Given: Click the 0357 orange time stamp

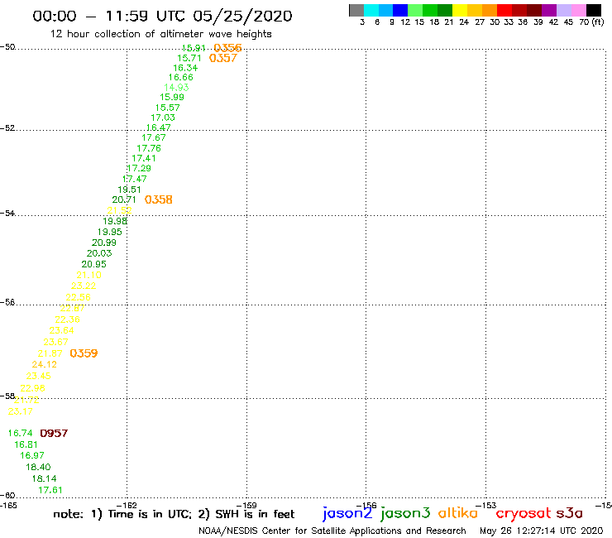Looking at the screenshot, I should point(222,58).
